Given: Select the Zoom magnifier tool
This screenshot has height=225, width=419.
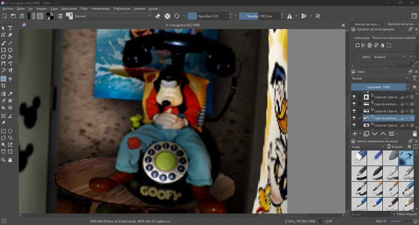Looking at the screenshot, I should coord(3,160).
